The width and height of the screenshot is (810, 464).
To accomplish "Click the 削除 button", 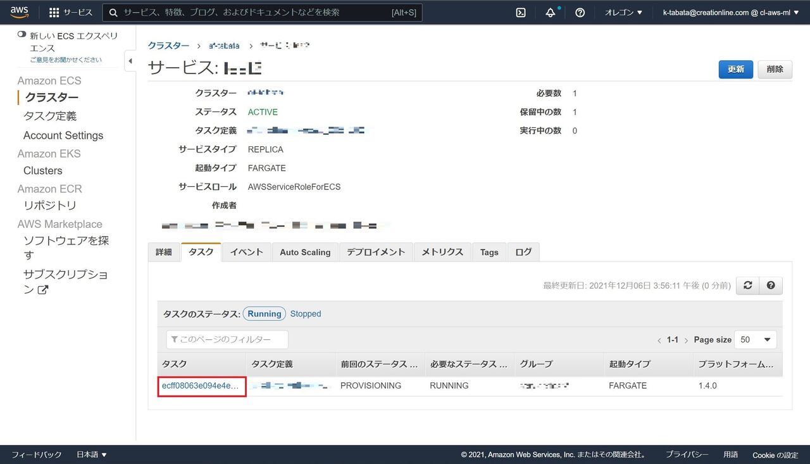I will pyautogui.click(x=775, y=70).
